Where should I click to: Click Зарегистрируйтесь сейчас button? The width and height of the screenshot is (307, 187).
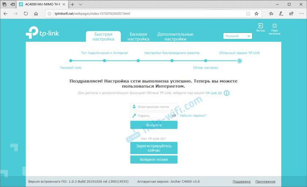154,148
